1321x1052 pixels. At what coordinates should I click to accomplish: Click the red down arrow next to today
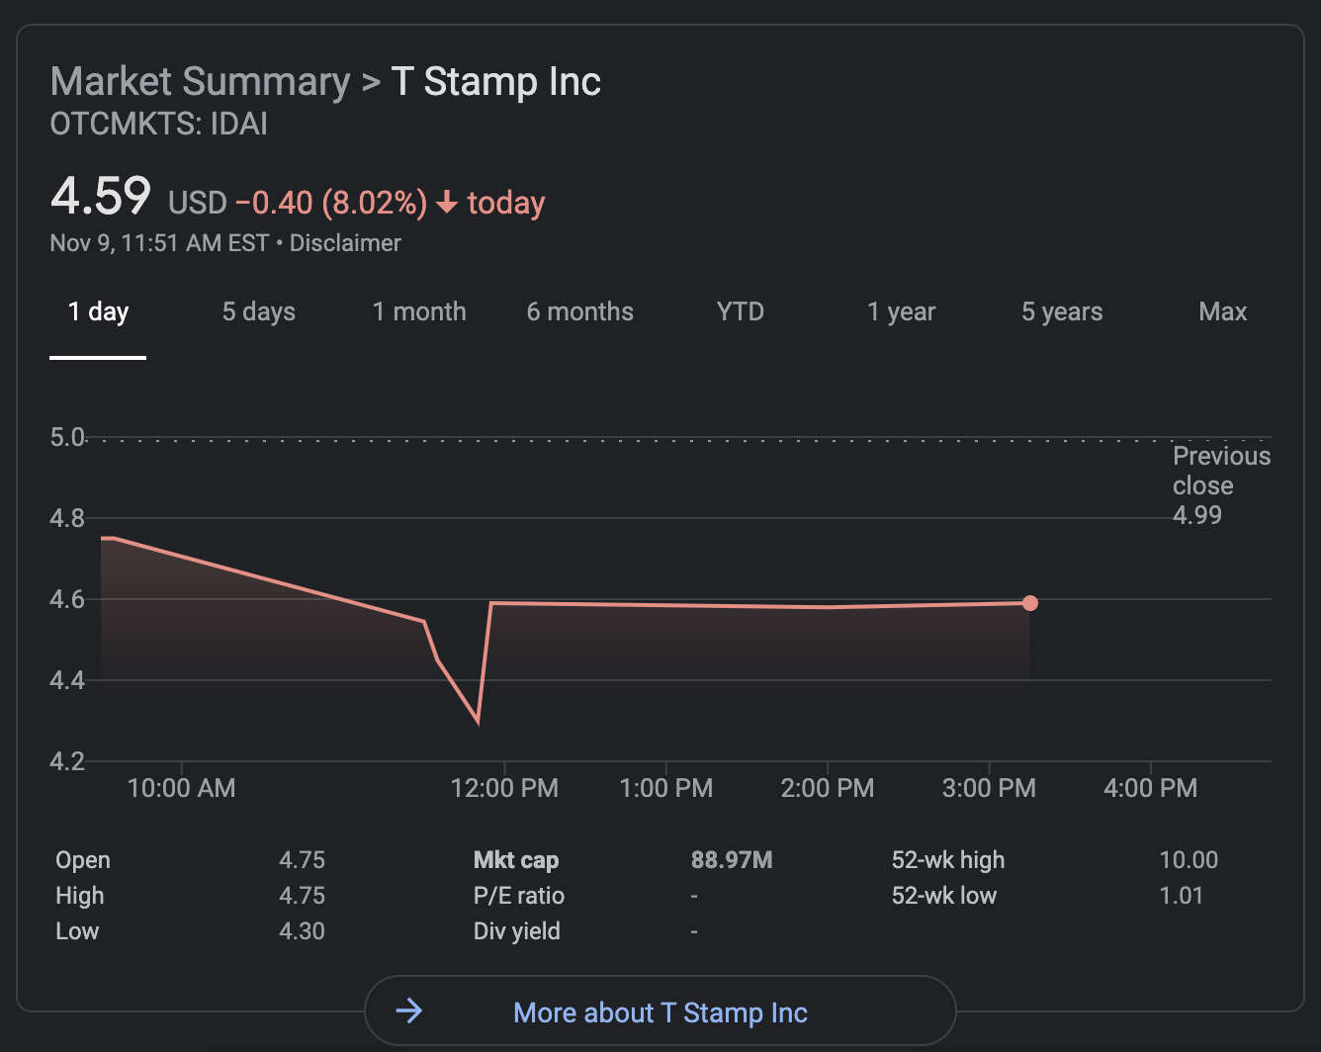click(x=447, y=203)
